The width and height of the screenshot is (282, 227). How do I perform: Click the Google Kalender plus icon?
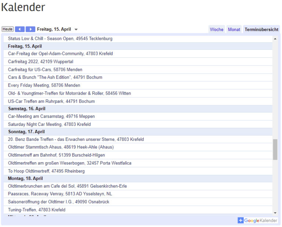[x=241, y=220]
